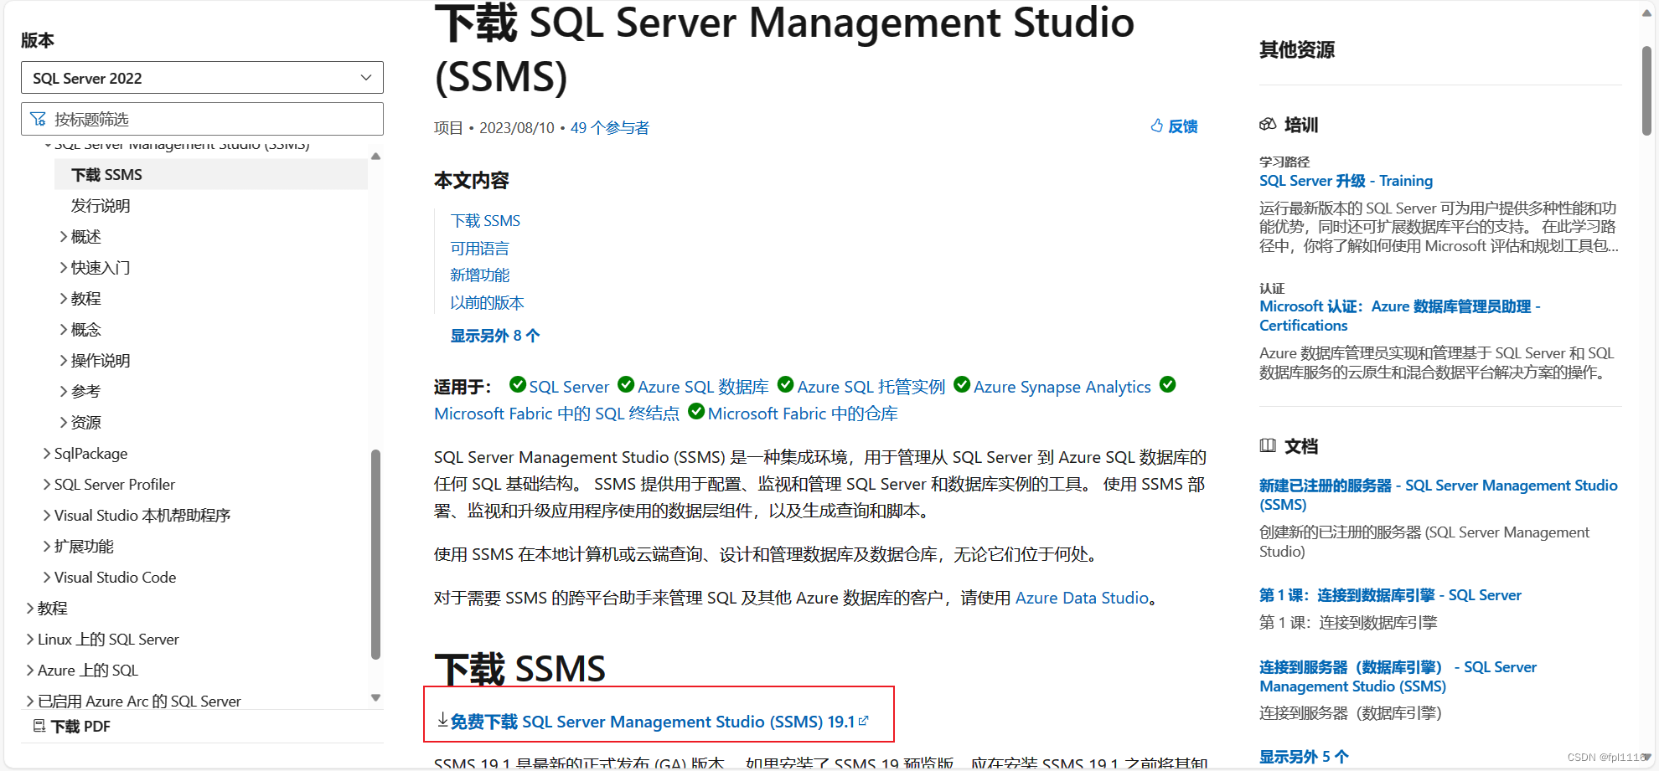
Task: Open 连接到服务器（数据库引擎）link
Action: tap(1398, 676)
